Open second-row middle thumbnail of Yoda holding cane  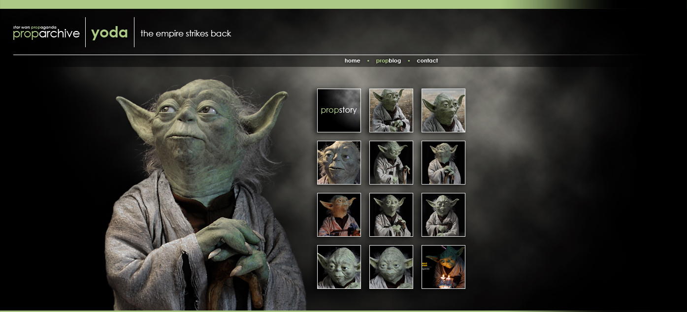(391, 162)
